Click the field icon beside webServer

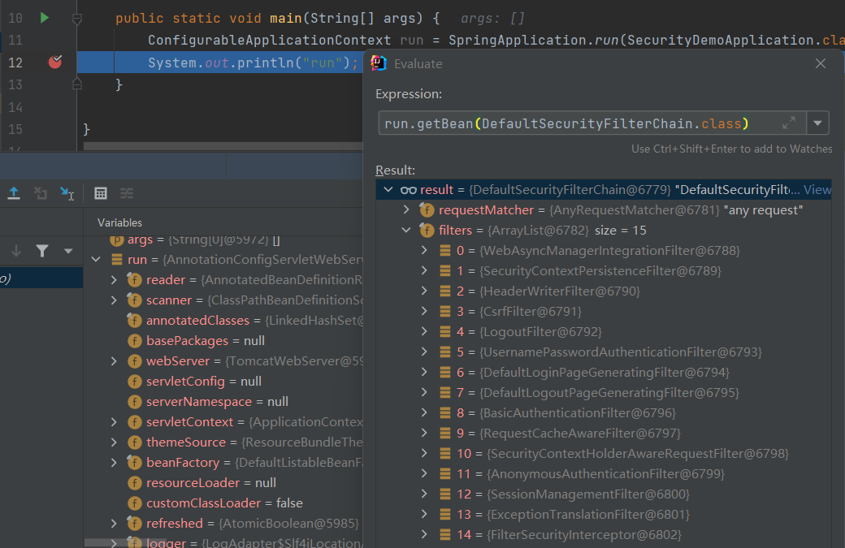(134, 360)
